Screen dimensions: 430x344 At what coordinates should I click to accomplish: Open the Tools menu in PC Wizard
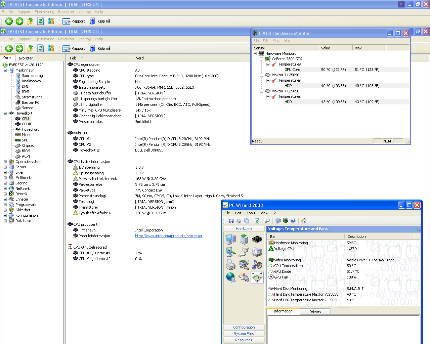click(251, 213)
